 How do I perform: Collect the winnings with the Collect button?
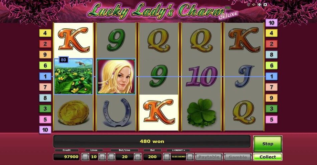pyautogui.click(x=268, y=157)
